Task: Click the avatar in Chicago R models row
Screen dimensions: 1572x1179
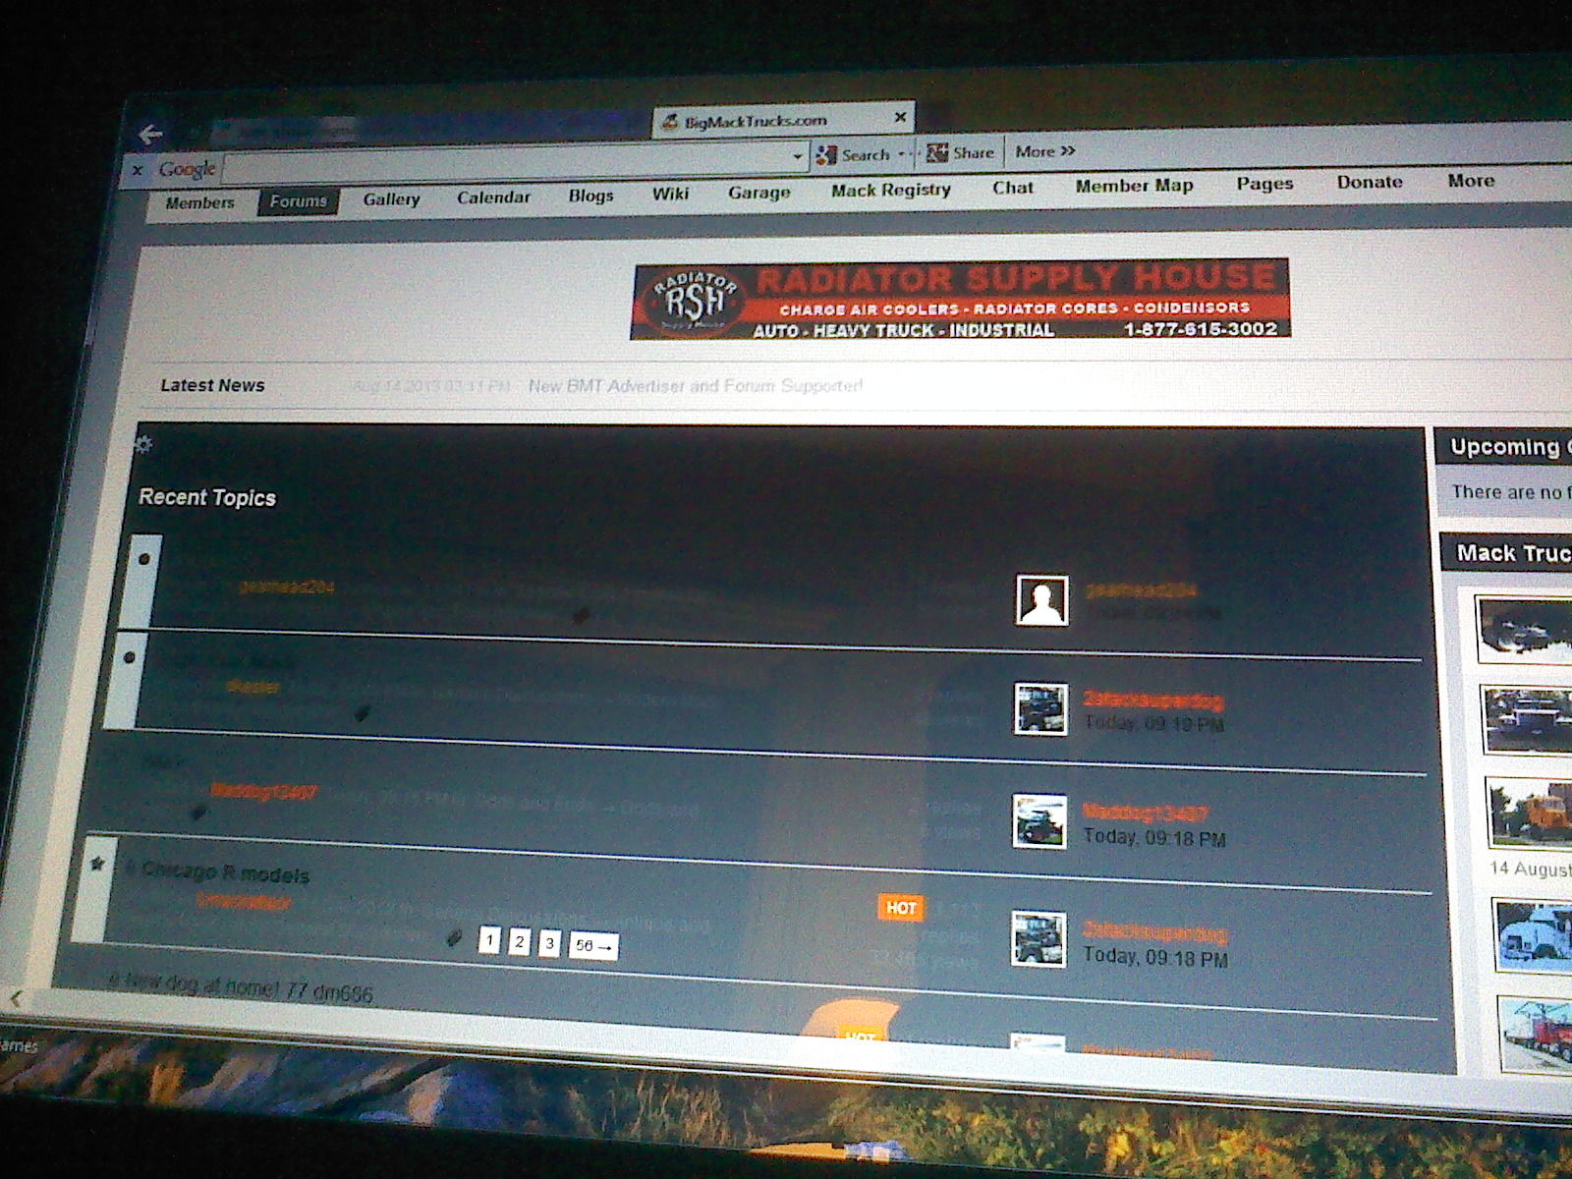Action: pos(1039,939)
